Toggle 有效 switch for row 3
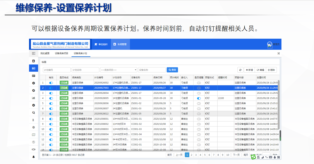 (51, 93)
